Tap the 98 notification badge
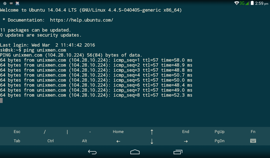 click(11, 3)
